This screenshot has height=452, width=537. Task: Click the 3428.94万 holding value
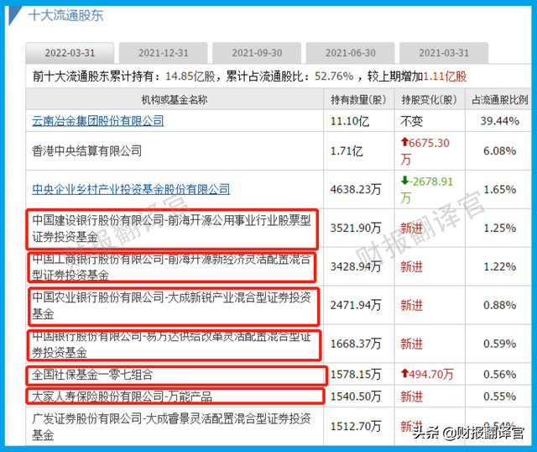[x=356, y=266]
